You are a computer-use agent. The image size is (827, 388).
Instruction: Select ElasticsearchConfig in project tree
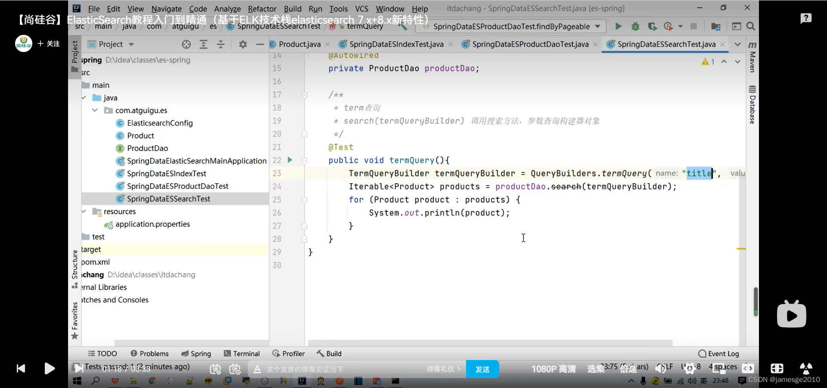pyautogui.click(x=160, y=123)
